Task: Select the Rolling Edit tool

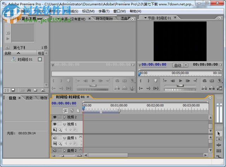Action: pyautogui.click(x=219, y=151)
